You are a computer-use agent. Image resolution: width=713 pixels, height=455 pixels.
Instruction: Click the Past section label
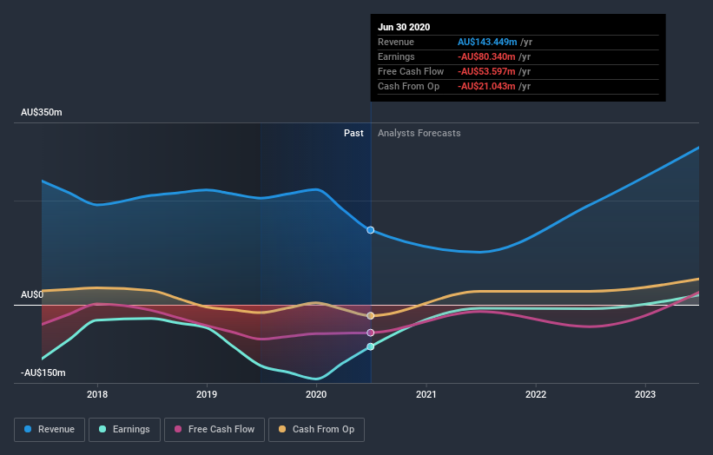(x=353, y=133)
